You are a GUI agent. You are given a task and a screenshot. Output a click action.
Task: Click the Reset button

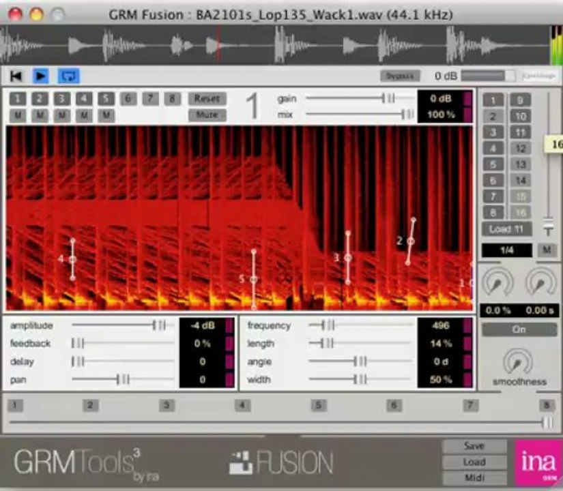pos(207,98)
